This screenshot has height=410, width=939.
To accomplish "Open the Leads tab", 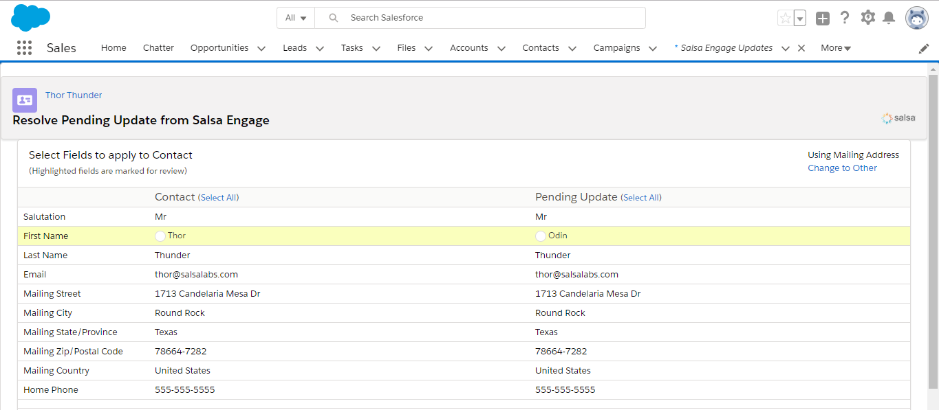I will pos(295,48).
